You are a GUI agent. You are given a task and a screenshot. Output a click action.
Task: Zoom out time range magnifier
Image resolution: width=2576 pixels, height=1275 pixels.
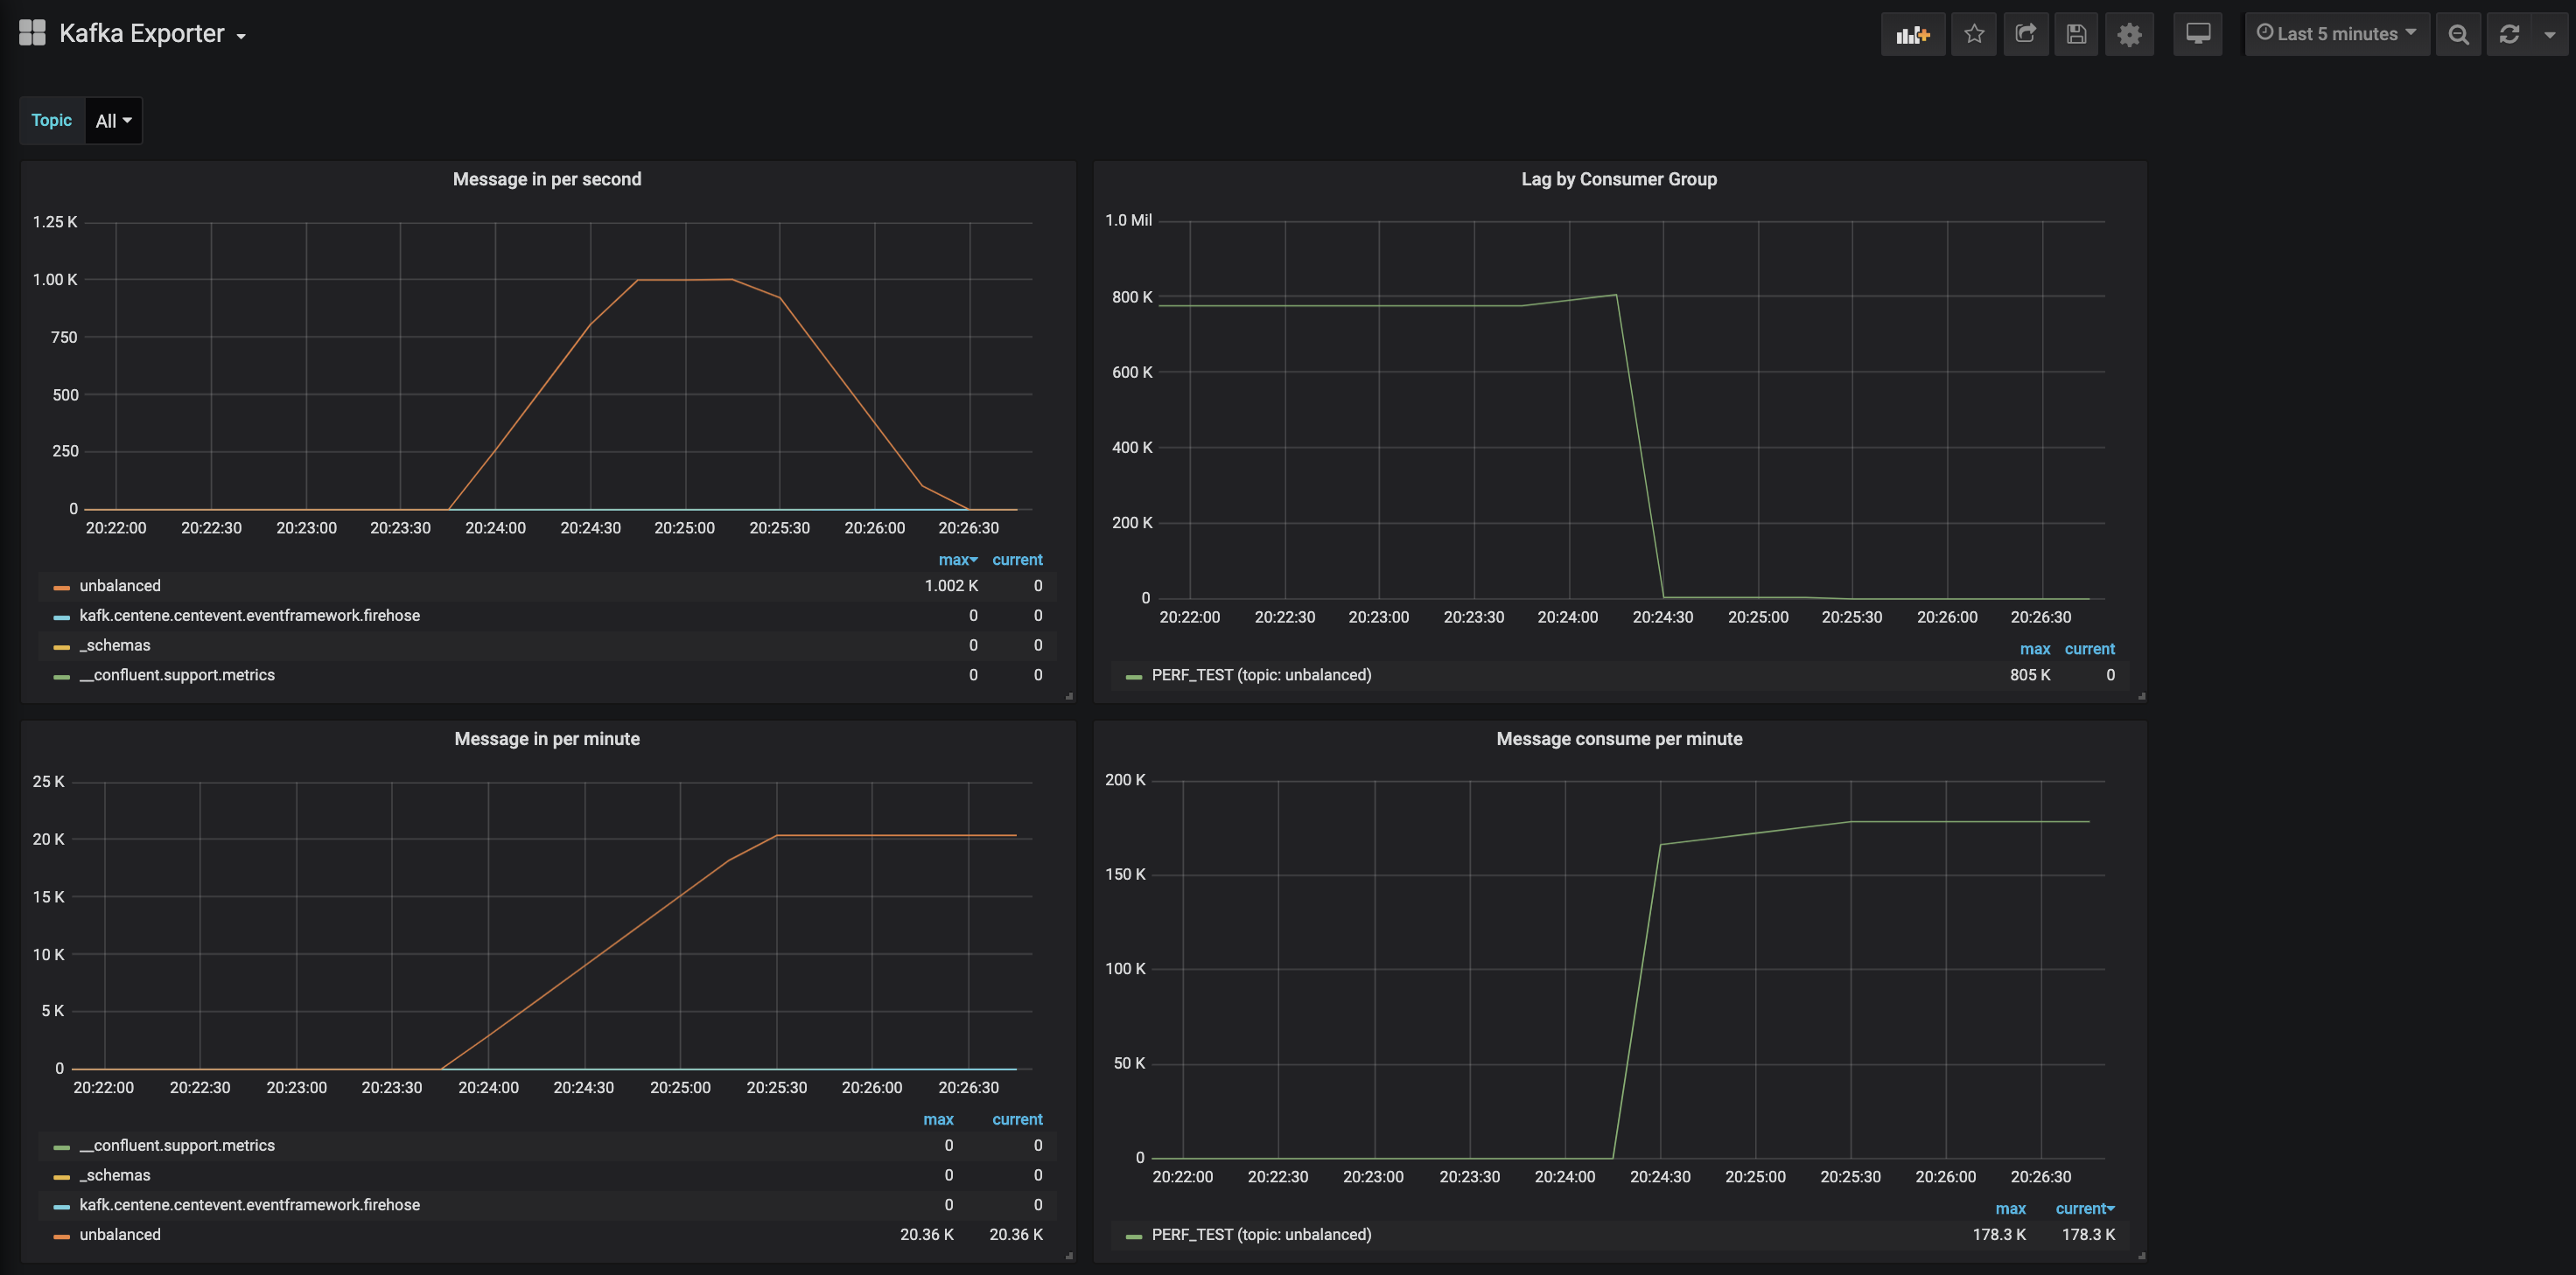point(2458,34)
